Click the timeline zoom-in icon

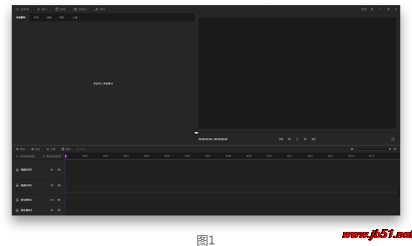pyautogui.click(x=395, y=149)
